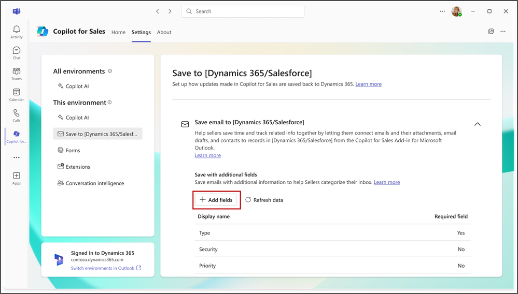This screenshot has height=294, width=518.
Task: Click the Signed in to Dynamics 365 text
Action: click(103, 253)
